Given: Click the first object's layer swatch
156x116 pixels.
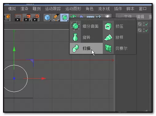Looking at the screenshot, I should (x=140, y=24).
